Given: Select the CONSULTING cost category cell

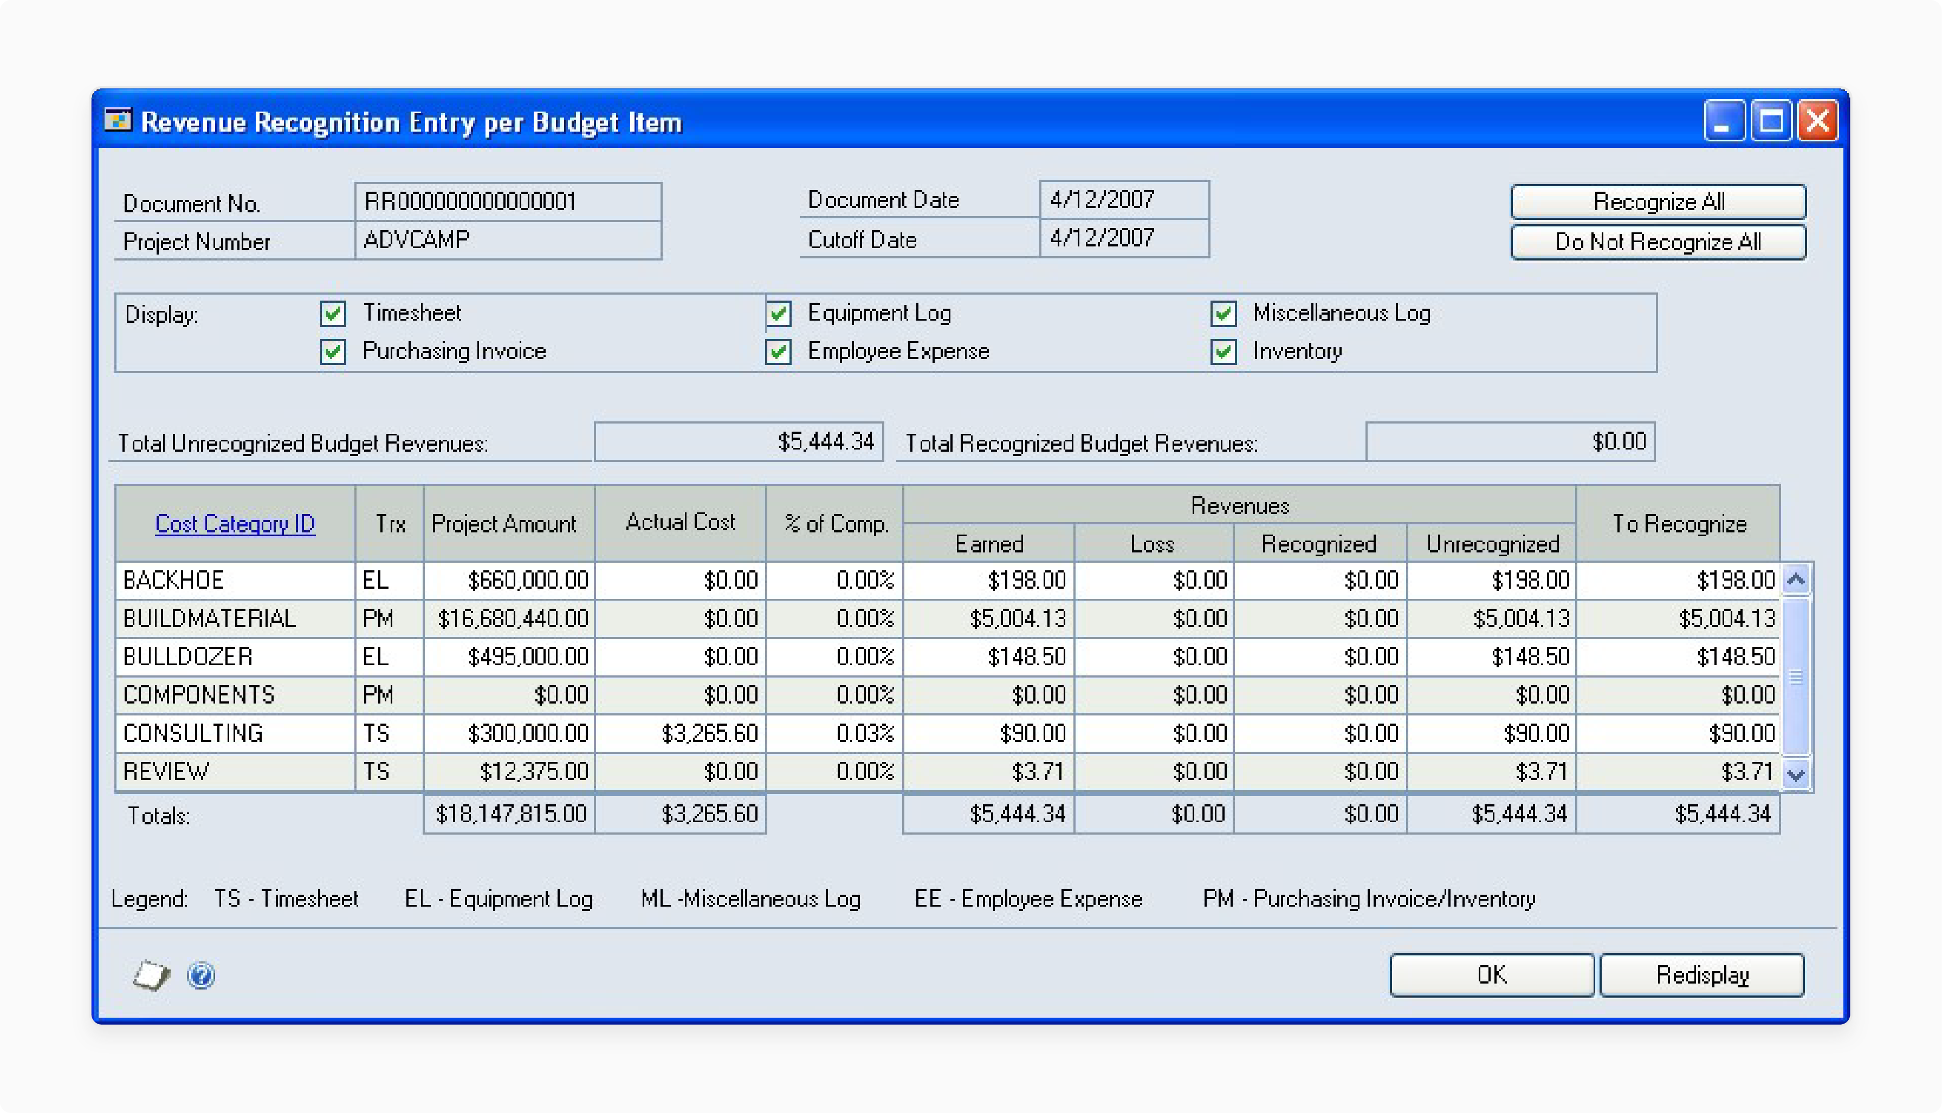Looking at the screenshot, I should [x=236, y=733].
